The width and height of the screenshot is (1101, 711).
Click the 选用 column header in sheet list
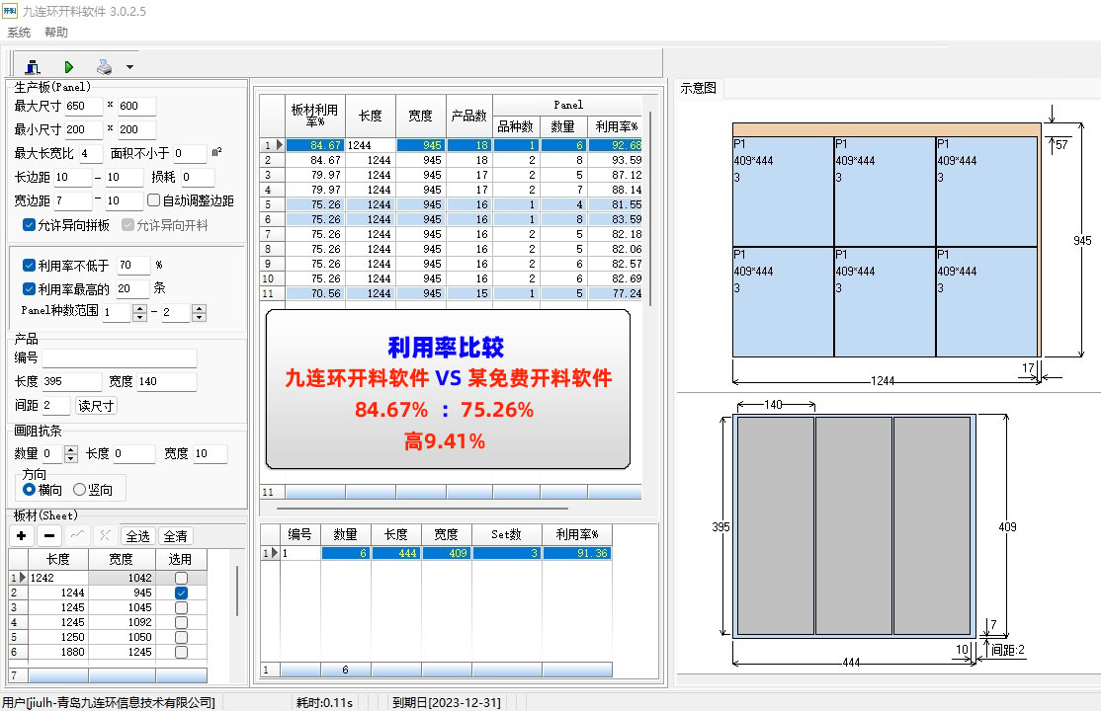pos(181,559)
